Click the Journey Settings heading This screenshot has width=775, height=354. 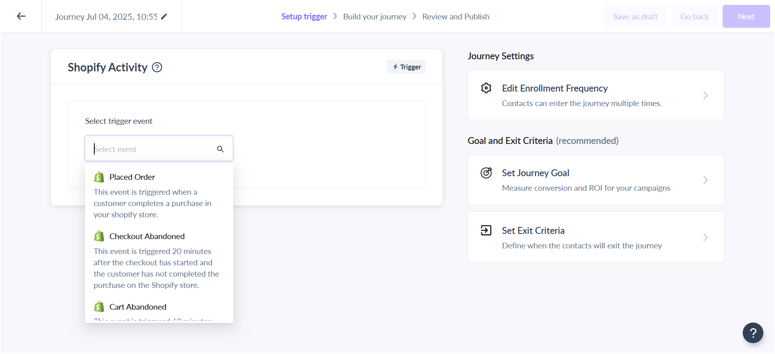pyautogui.click(x=501, y=56)
